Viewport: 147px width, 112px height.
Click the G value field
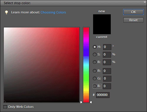point(107,79)
